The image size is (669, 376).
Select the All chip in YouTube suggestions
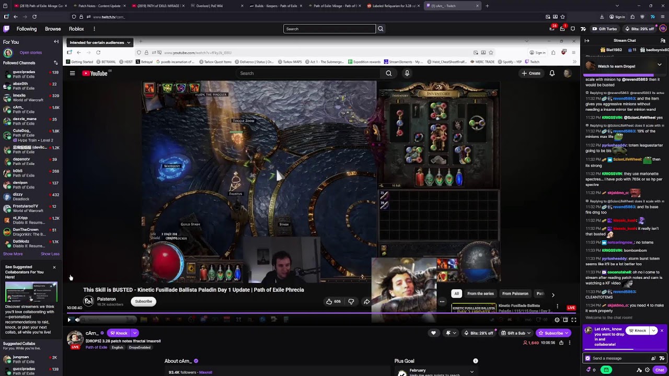[456, 293]
